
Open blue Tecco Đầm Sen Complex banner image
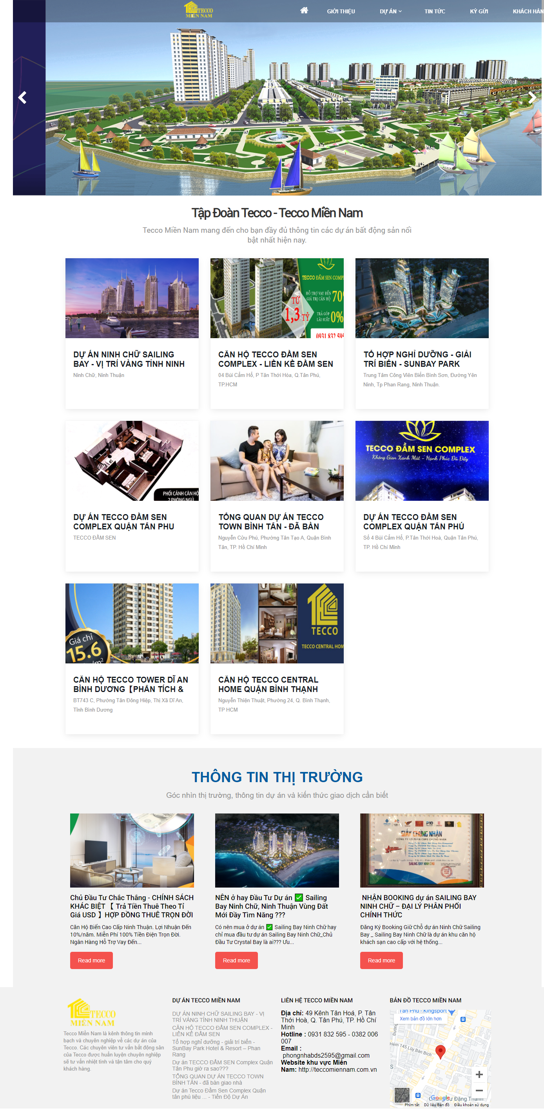422,460
